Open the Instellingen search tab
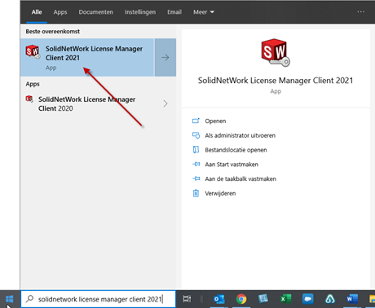 point(140,12)
